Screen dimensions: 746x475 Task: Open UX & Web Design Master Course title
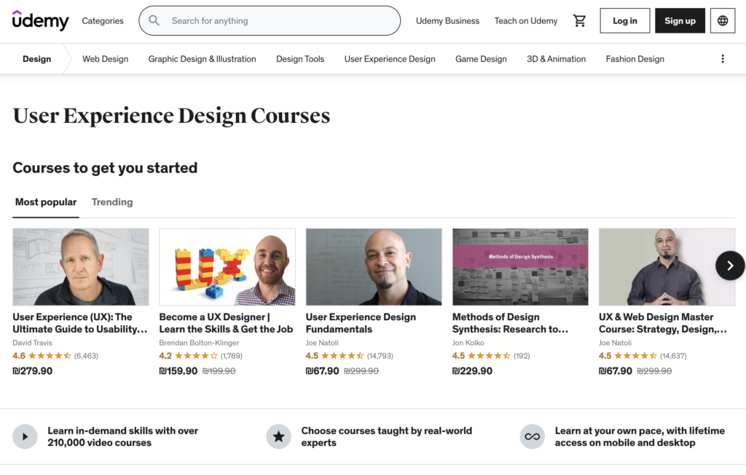(663, 323)
